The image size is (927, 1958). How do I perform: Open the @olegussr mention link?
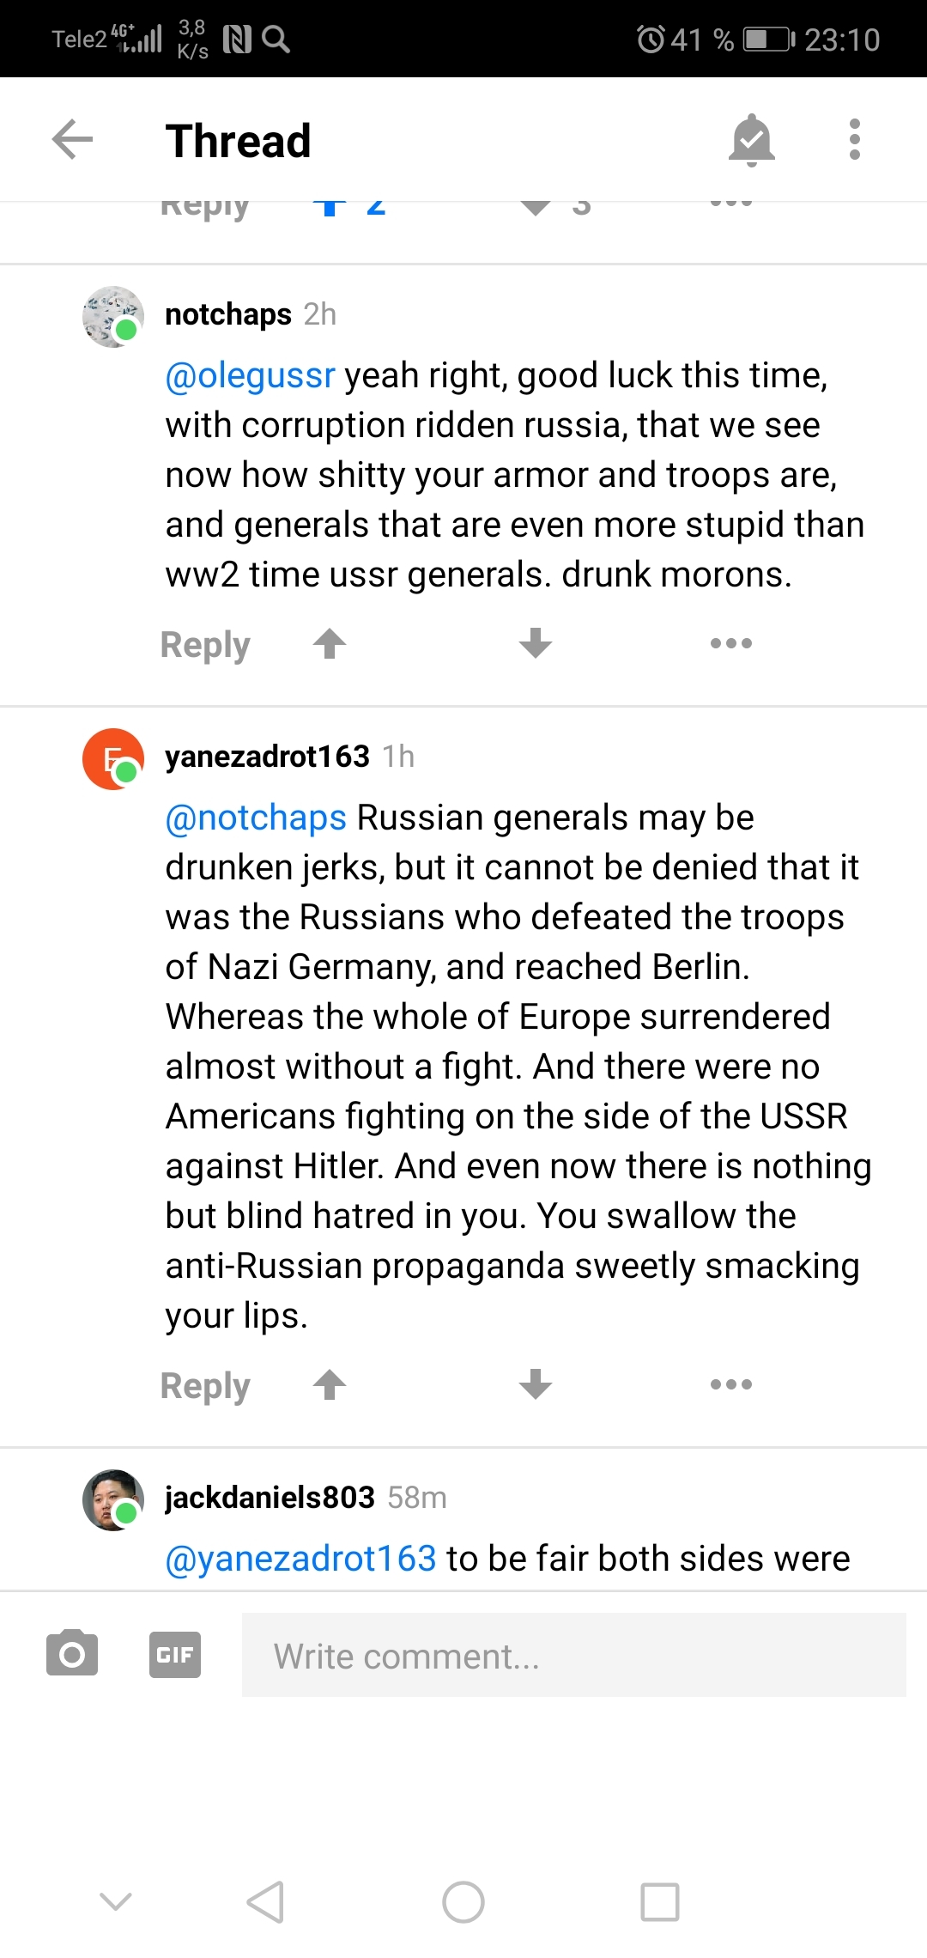coord(250,376)
